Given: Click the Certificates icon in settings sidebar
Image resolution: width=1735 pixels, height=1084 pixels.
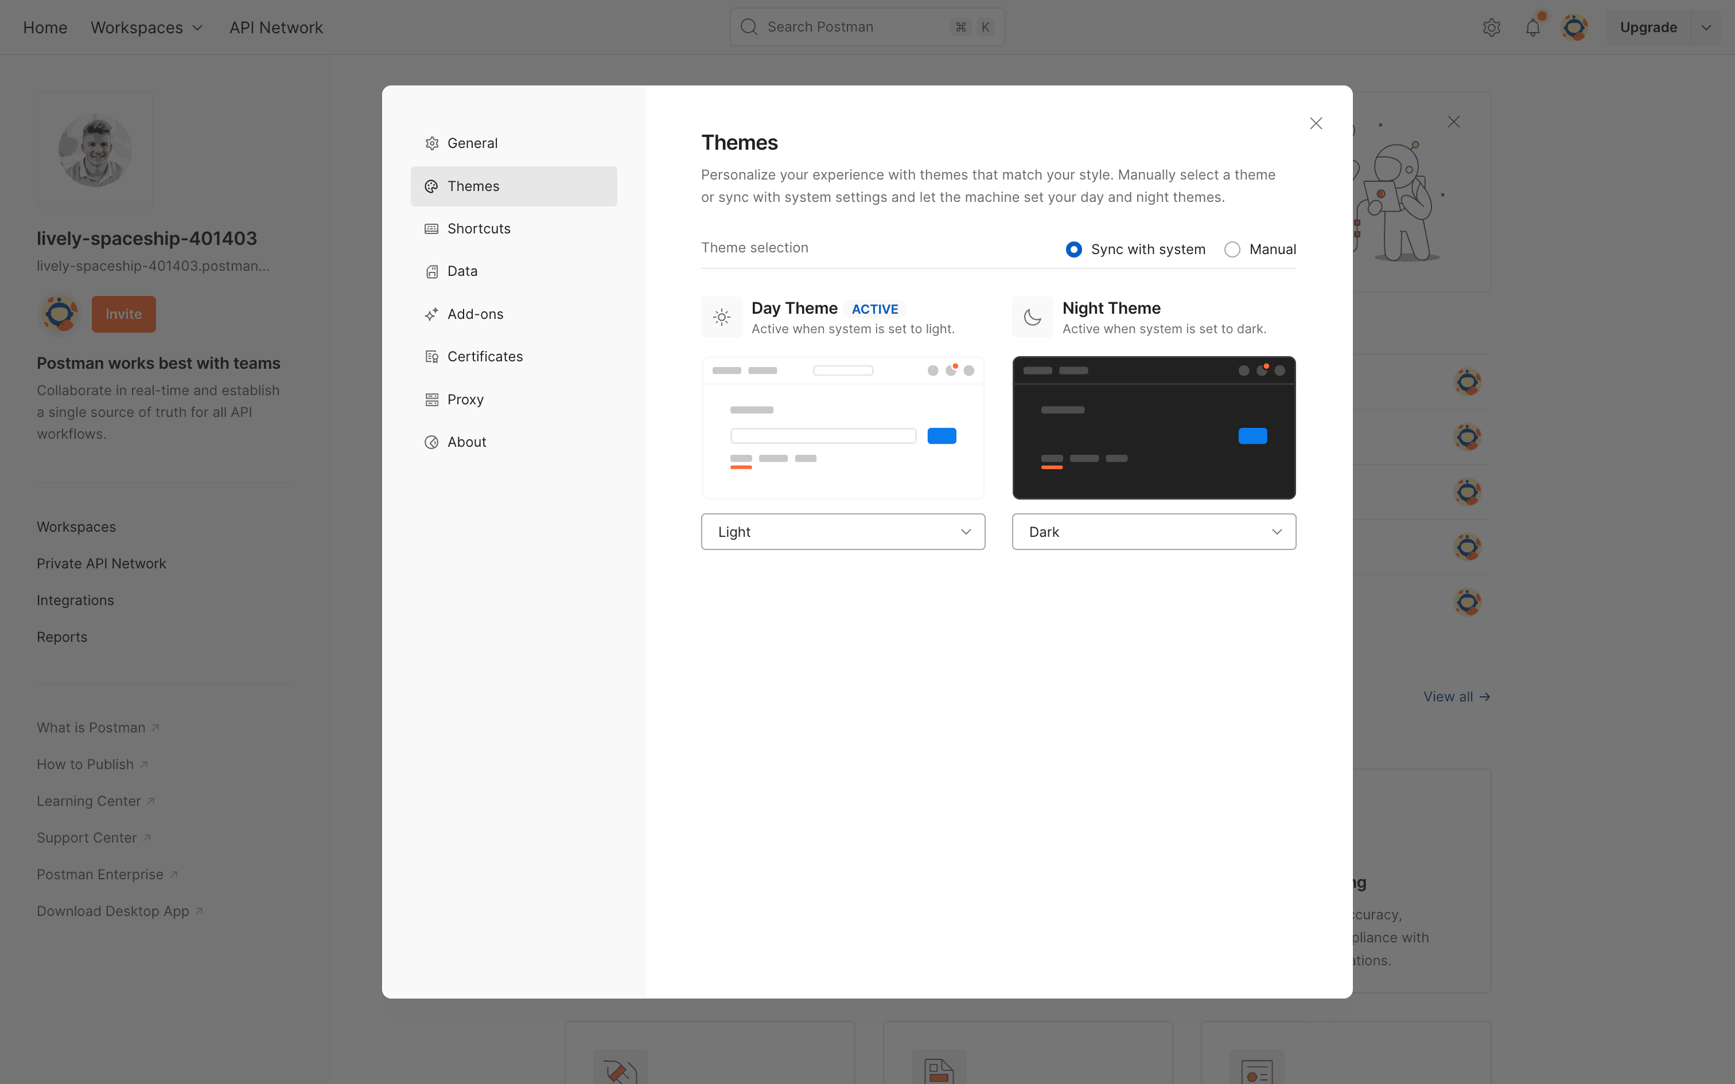Looking at the screenshot, I should point(431,356).
